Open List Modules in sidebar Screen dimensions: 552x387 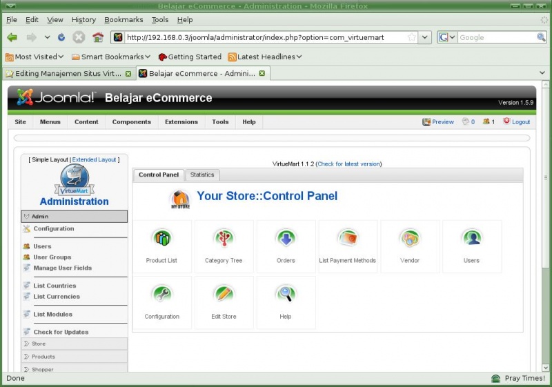(x=53, y=315)
